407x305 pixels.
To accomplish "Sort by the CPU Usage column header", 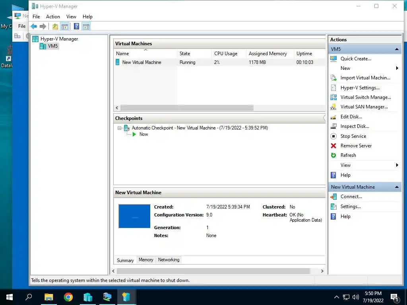I will click(229, 54).
